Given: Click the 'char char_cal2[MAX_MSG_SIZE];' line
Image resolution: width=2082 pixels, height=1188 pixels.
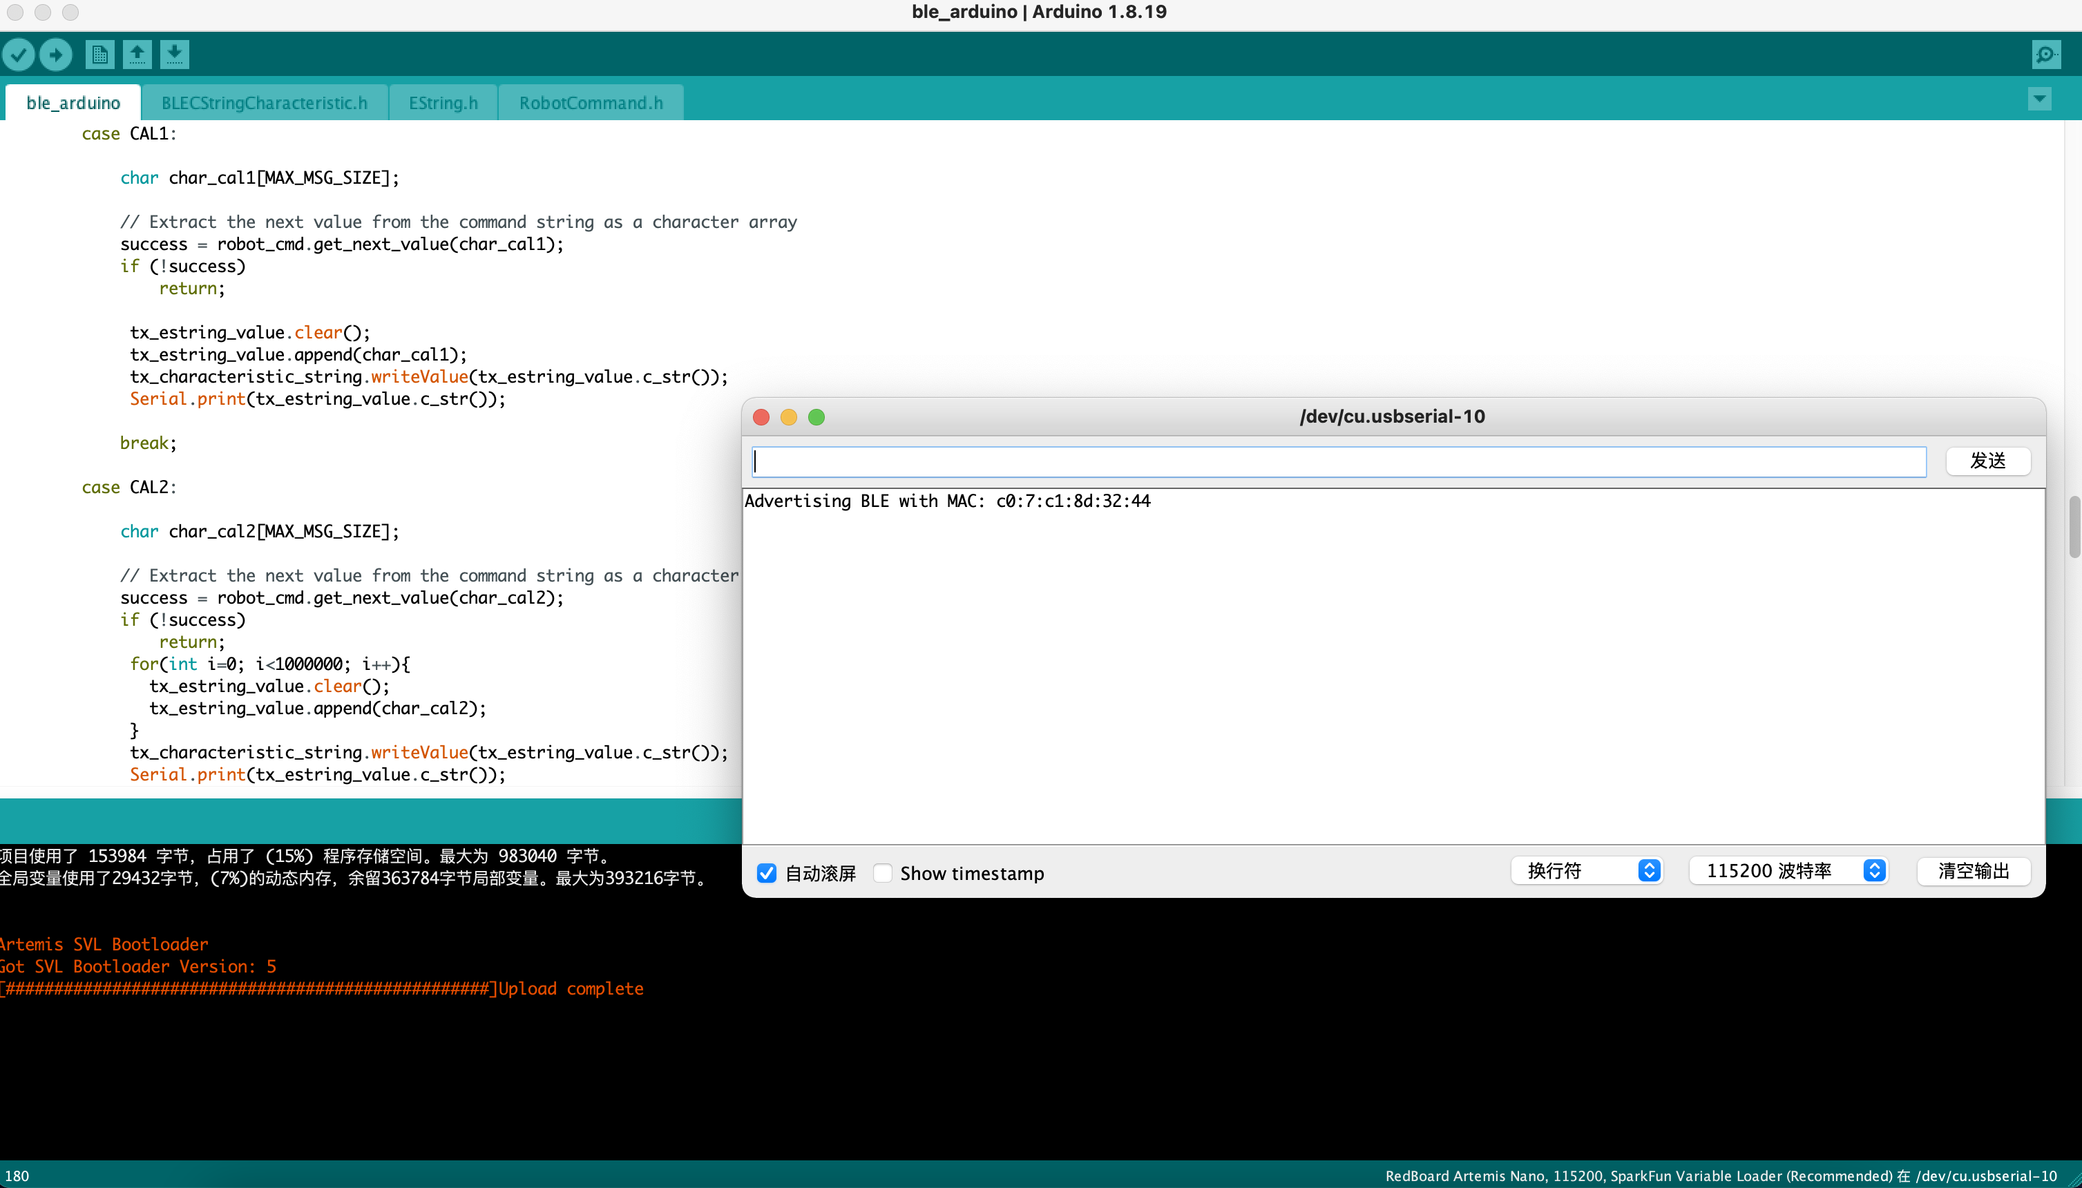Looking at the screenshot, I should coord(260,531).
